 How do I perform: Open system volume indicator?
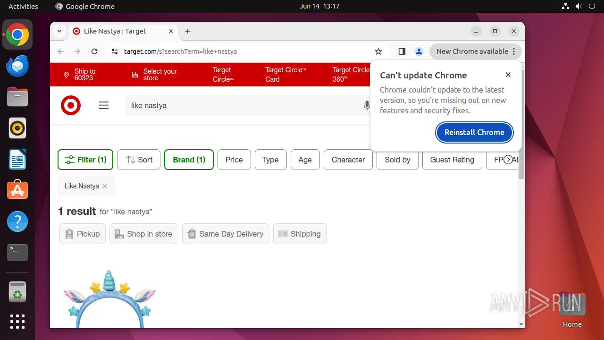579,6
